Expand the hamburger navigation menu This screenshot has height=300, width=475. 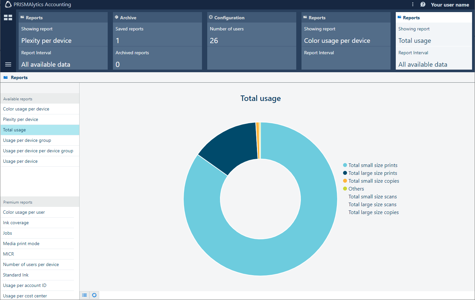tap(8, 64)
